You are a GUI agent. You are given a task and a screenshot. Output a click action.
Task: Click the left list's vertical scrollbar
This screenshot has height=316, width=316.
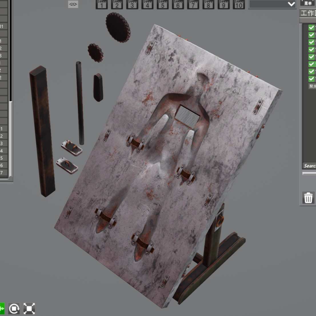coord(11,139)
